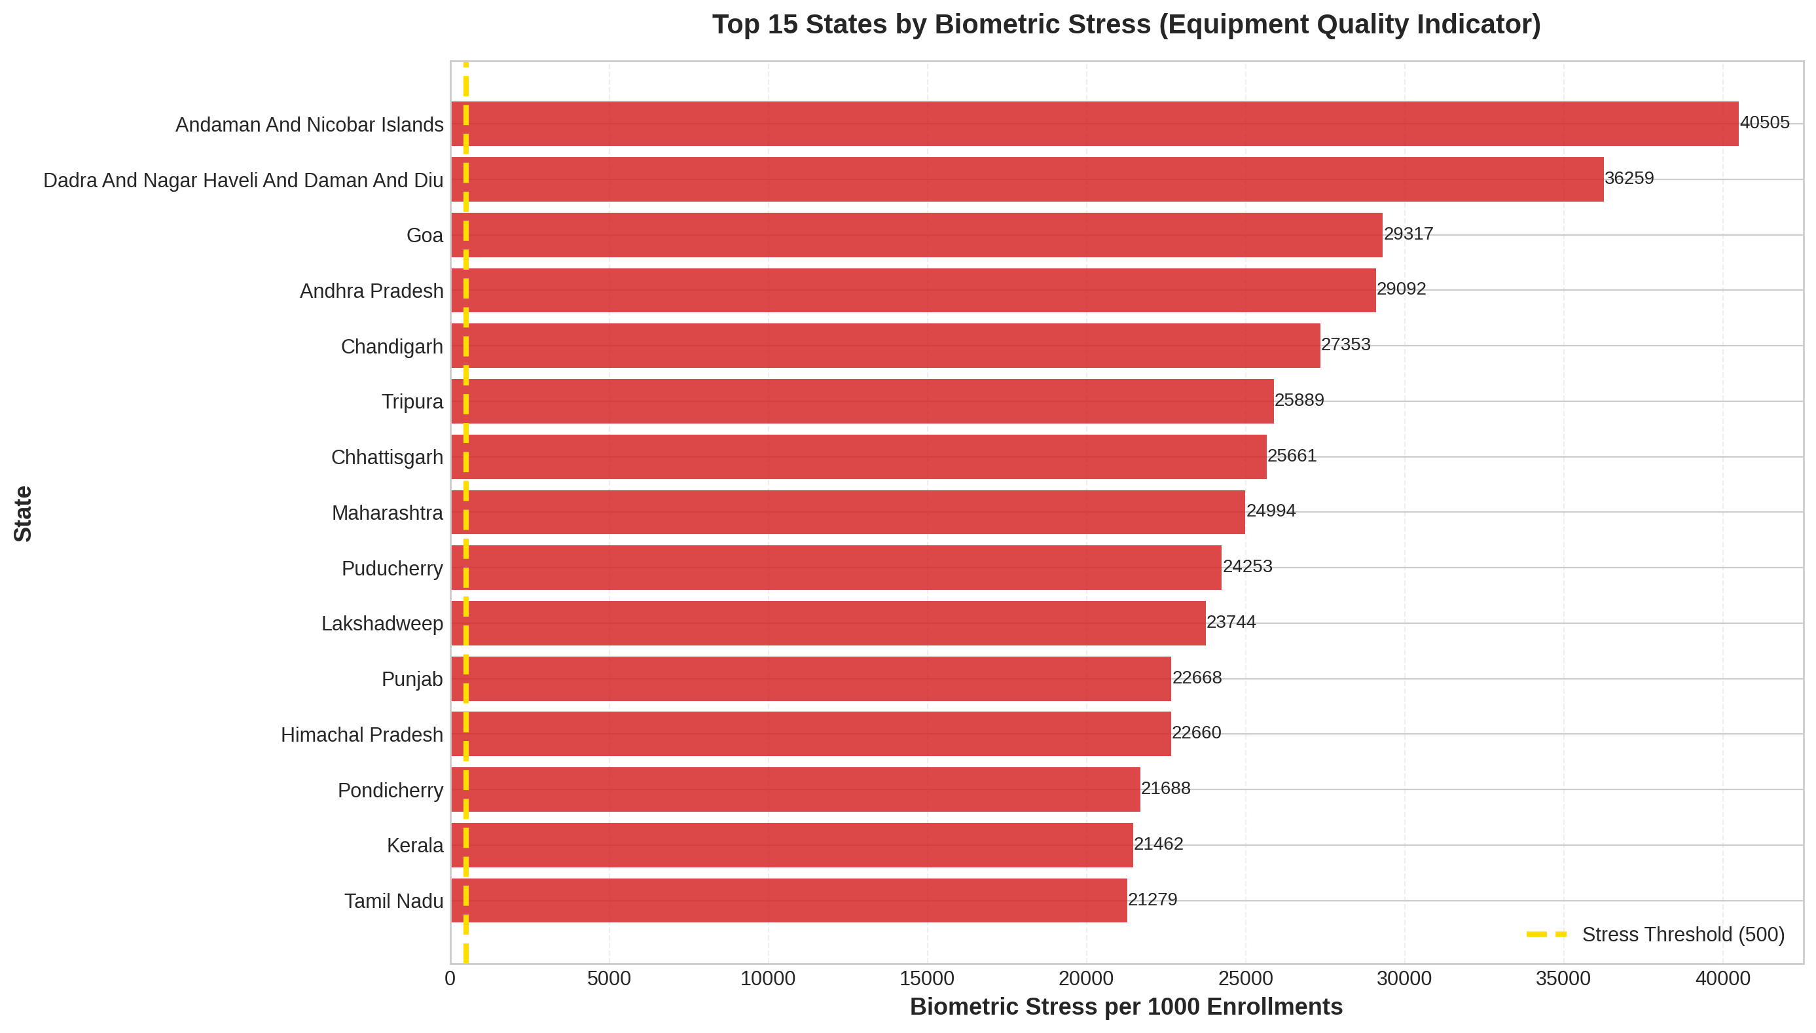Click the 40505 value label
Viewport: 1816px width, 1033px height.
[1764, 122]
